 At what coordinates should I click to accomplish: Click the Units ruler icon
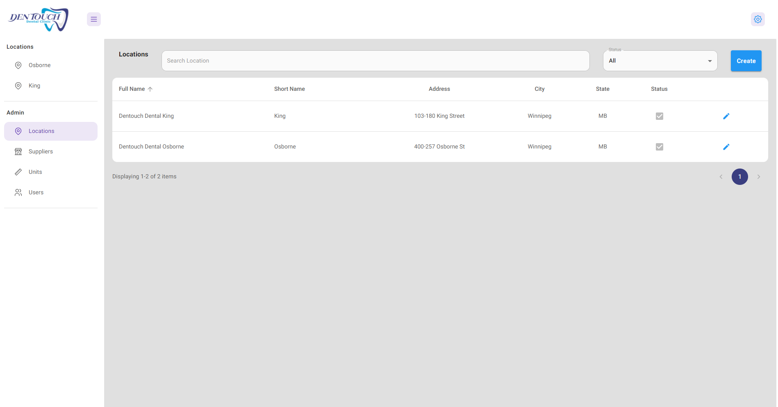[x=18, y=172]
